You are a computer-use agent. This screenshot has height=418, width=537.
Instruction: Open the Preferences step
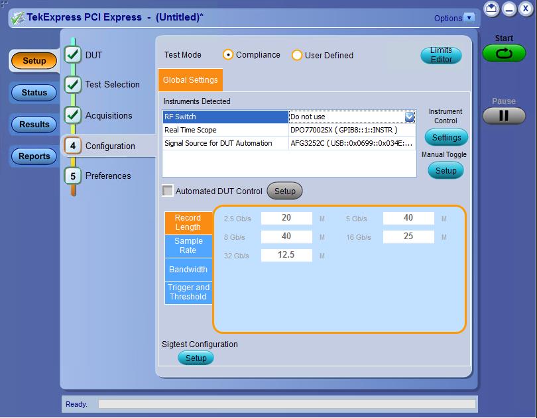pyautogui.click(x=108, y=176)
